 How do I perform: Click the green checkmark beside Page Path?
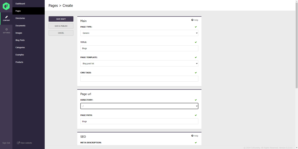coord(196,115)
